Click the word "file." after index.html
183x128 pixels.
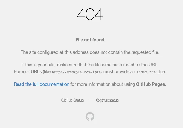click(162, 72)
